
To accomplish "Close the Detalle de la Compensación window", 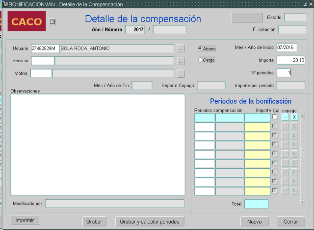I will [311, 4].
